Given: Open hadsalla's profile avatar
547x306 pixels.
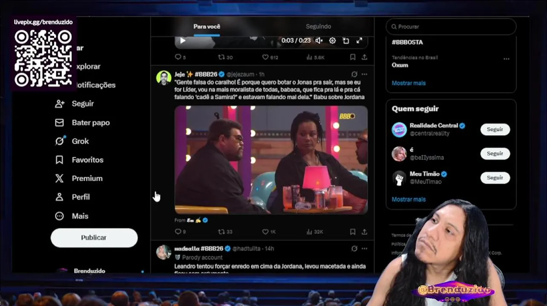Looking at the screenshot, I should click(164, 252).
